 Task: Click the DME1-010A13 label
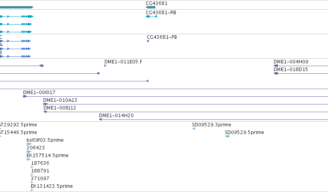[60, 100]
